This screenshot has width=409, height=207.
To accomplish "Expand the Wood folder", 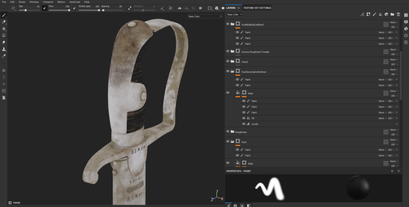I will point(232,61).
